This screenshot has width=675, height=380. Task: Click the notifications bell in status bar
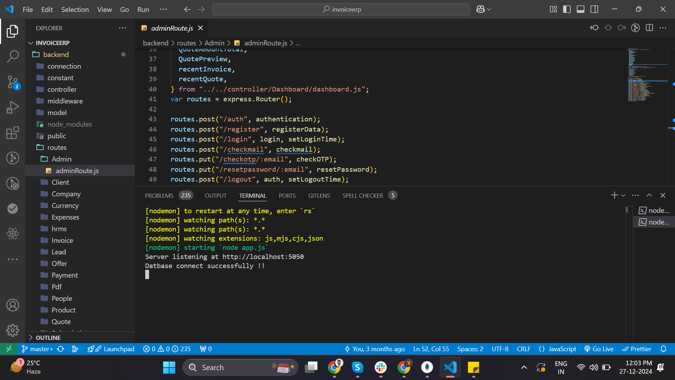(x=663, y=349)
